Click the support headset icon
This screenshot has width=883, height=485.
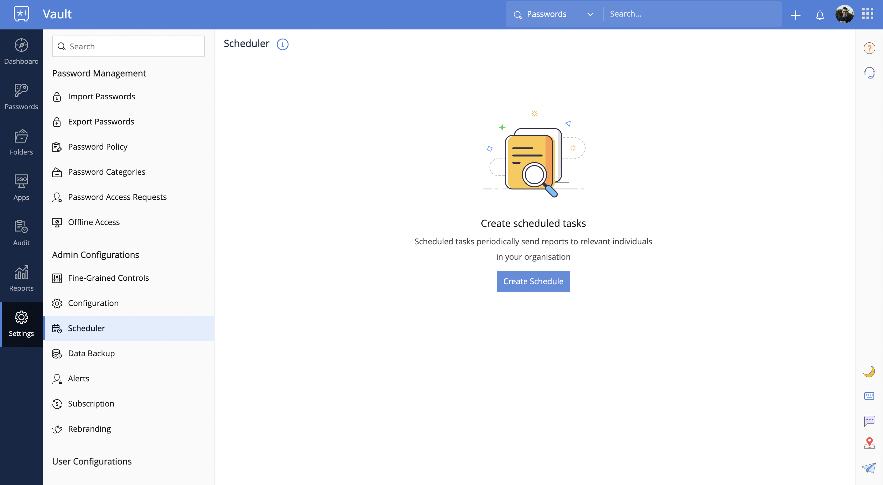click(869, 73)
